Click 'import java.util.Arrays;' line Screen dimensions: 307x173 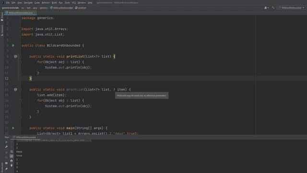coord(45,29)
